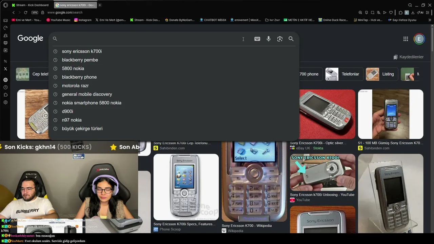Open Sony Ericsson k700i Unboxing YouTube thumbnail
This screenshot has height=244, width=434.
tap(322, 172)
